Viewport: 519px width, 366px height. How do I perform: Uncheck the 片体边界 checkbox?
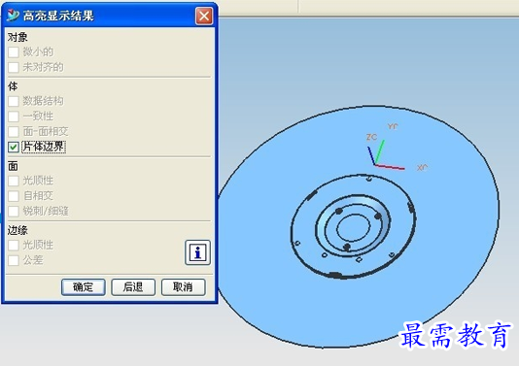(x=14, y=147)
